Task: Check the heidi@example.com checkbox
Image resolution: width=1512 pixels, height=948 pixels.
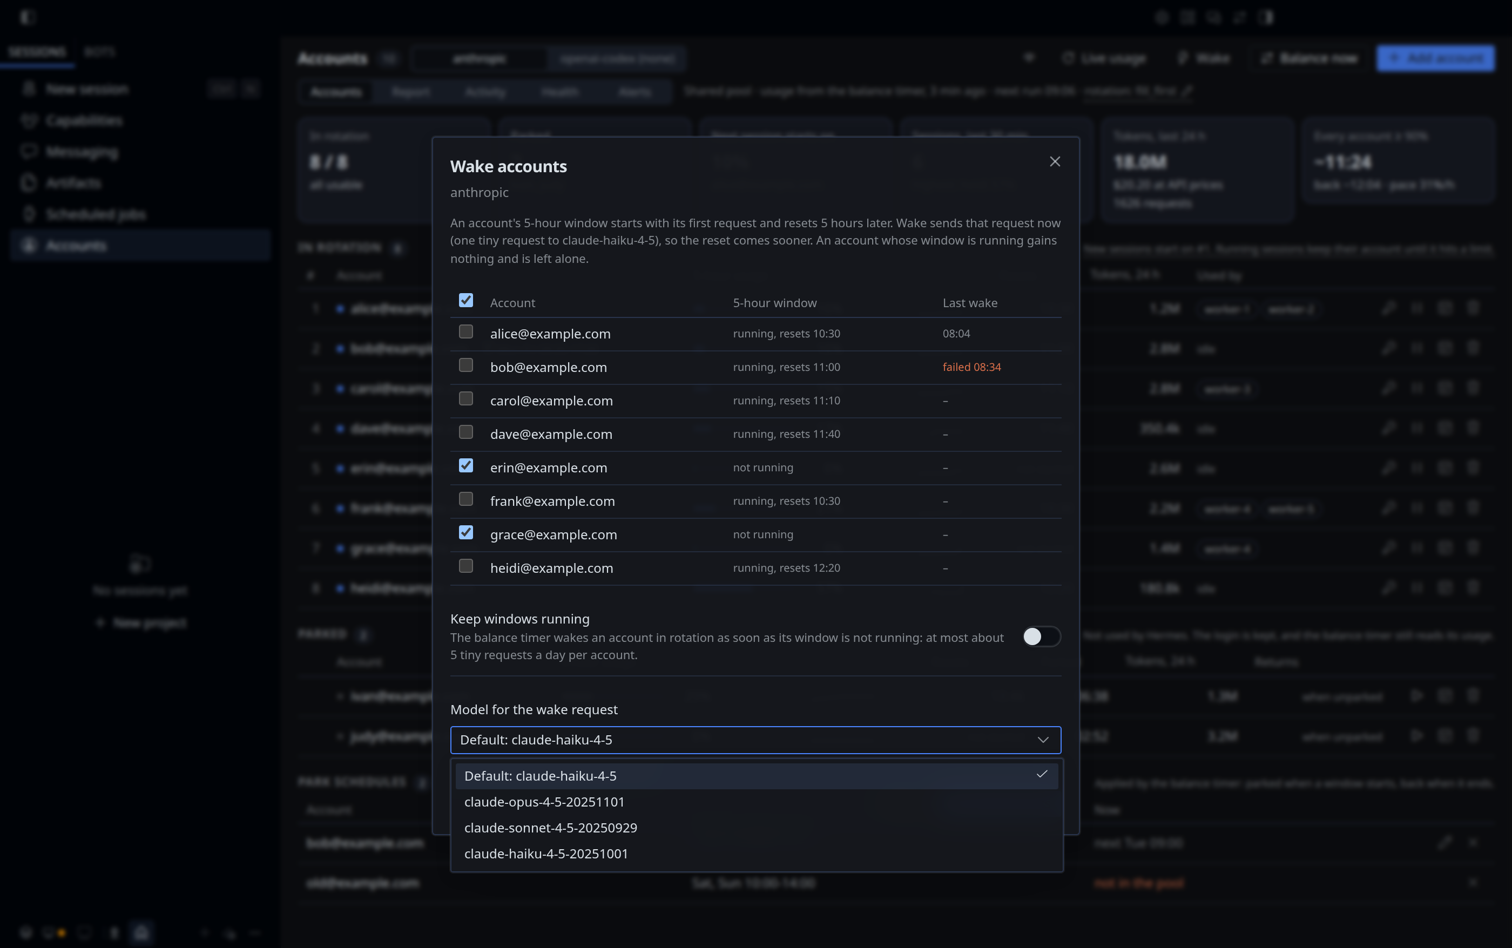Action: [466, 566]
